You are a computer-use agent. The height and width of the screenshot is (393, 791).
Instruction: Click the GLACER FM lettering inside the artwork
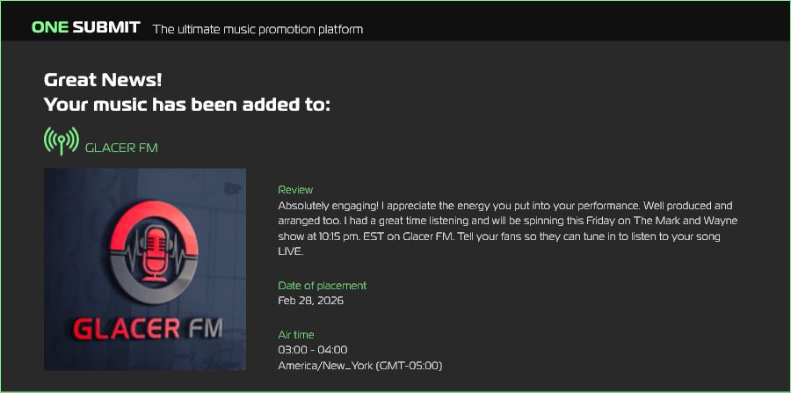tap(147, 329)
